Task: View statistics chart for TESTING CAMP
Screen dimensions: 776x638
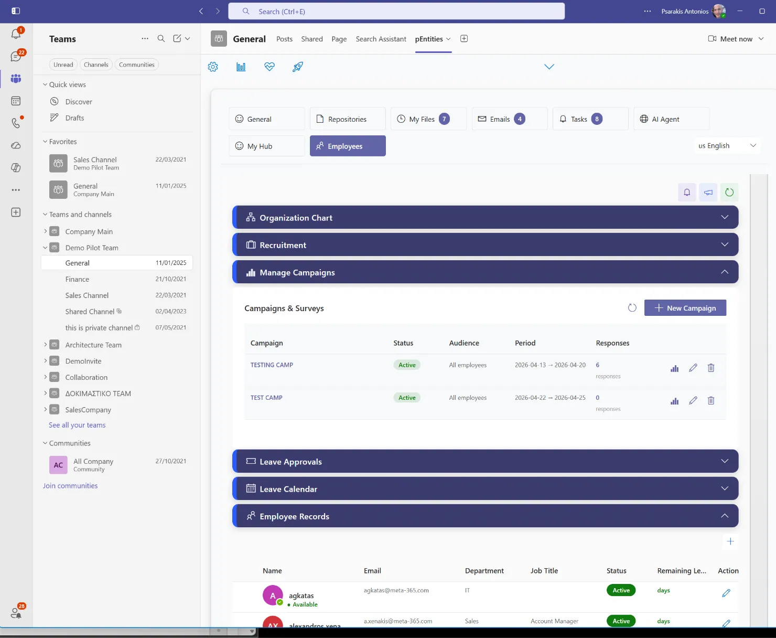Action: [x=675, y=368]
